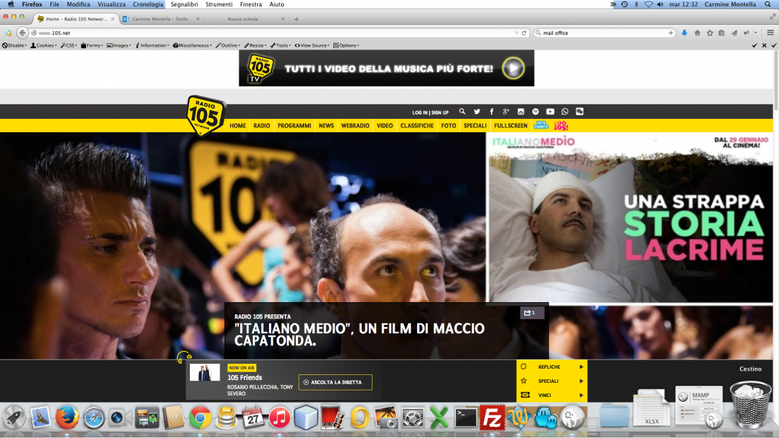The height and width of the screenshot is (438, 779).
Task: Open the Tools dropdown in the developer toolbar
Action: pos(283,45)
